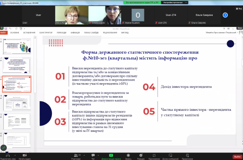Click the headphone icon to join audio

8,155
